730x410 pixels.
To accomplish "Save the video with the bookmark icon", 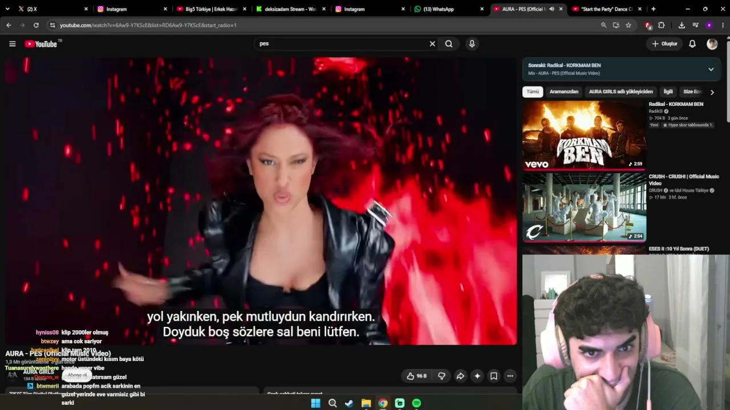I will pyautogui.click(x=494, y=376).
